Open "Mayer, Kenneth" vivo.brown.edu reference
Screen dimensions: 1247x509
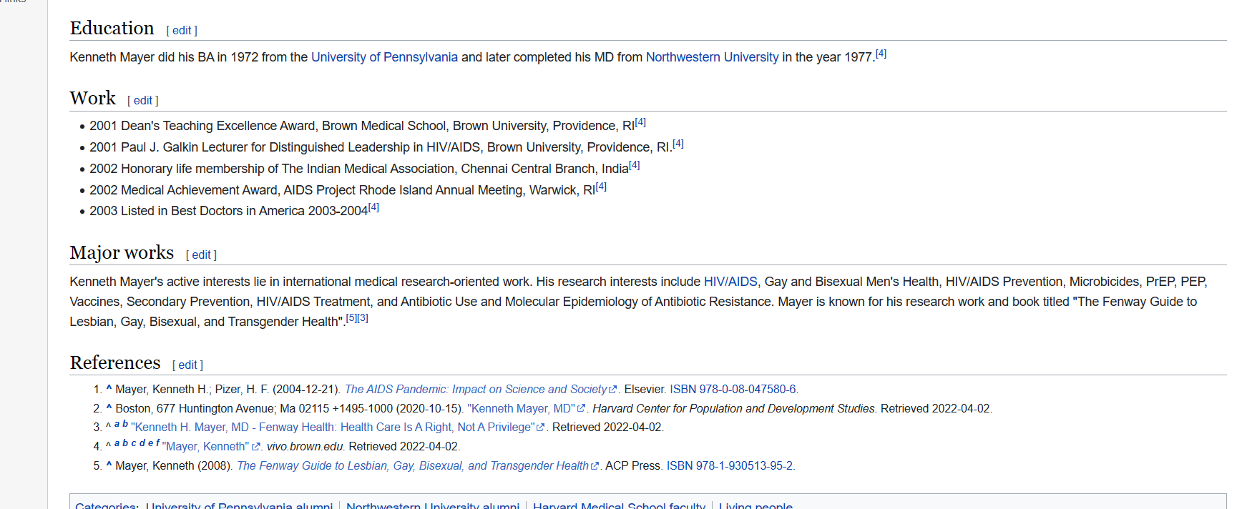click(x=205, y=447)
